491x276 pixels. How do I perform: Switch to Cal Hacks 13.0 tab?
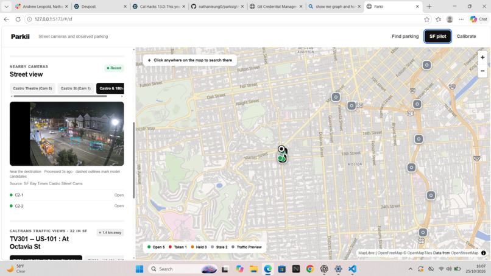point(159,6)
